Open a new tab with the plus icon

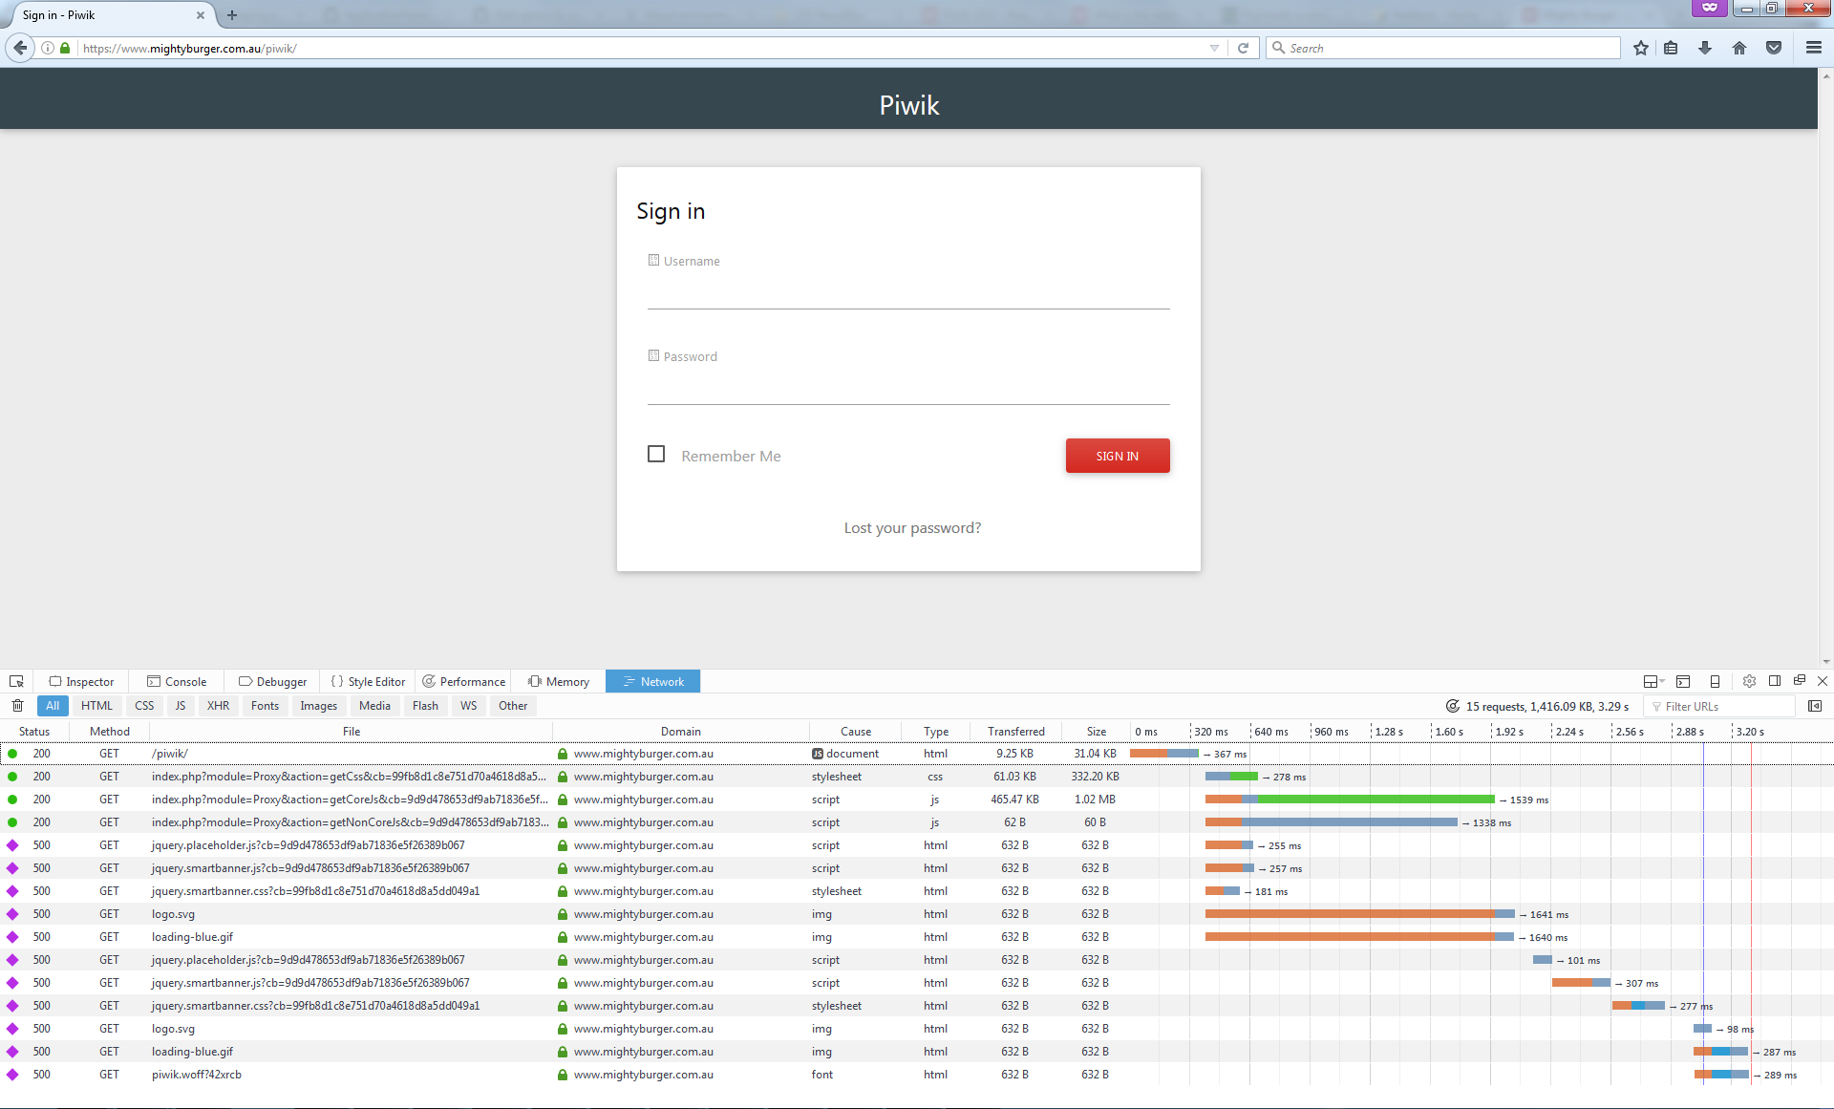point(232,15)
